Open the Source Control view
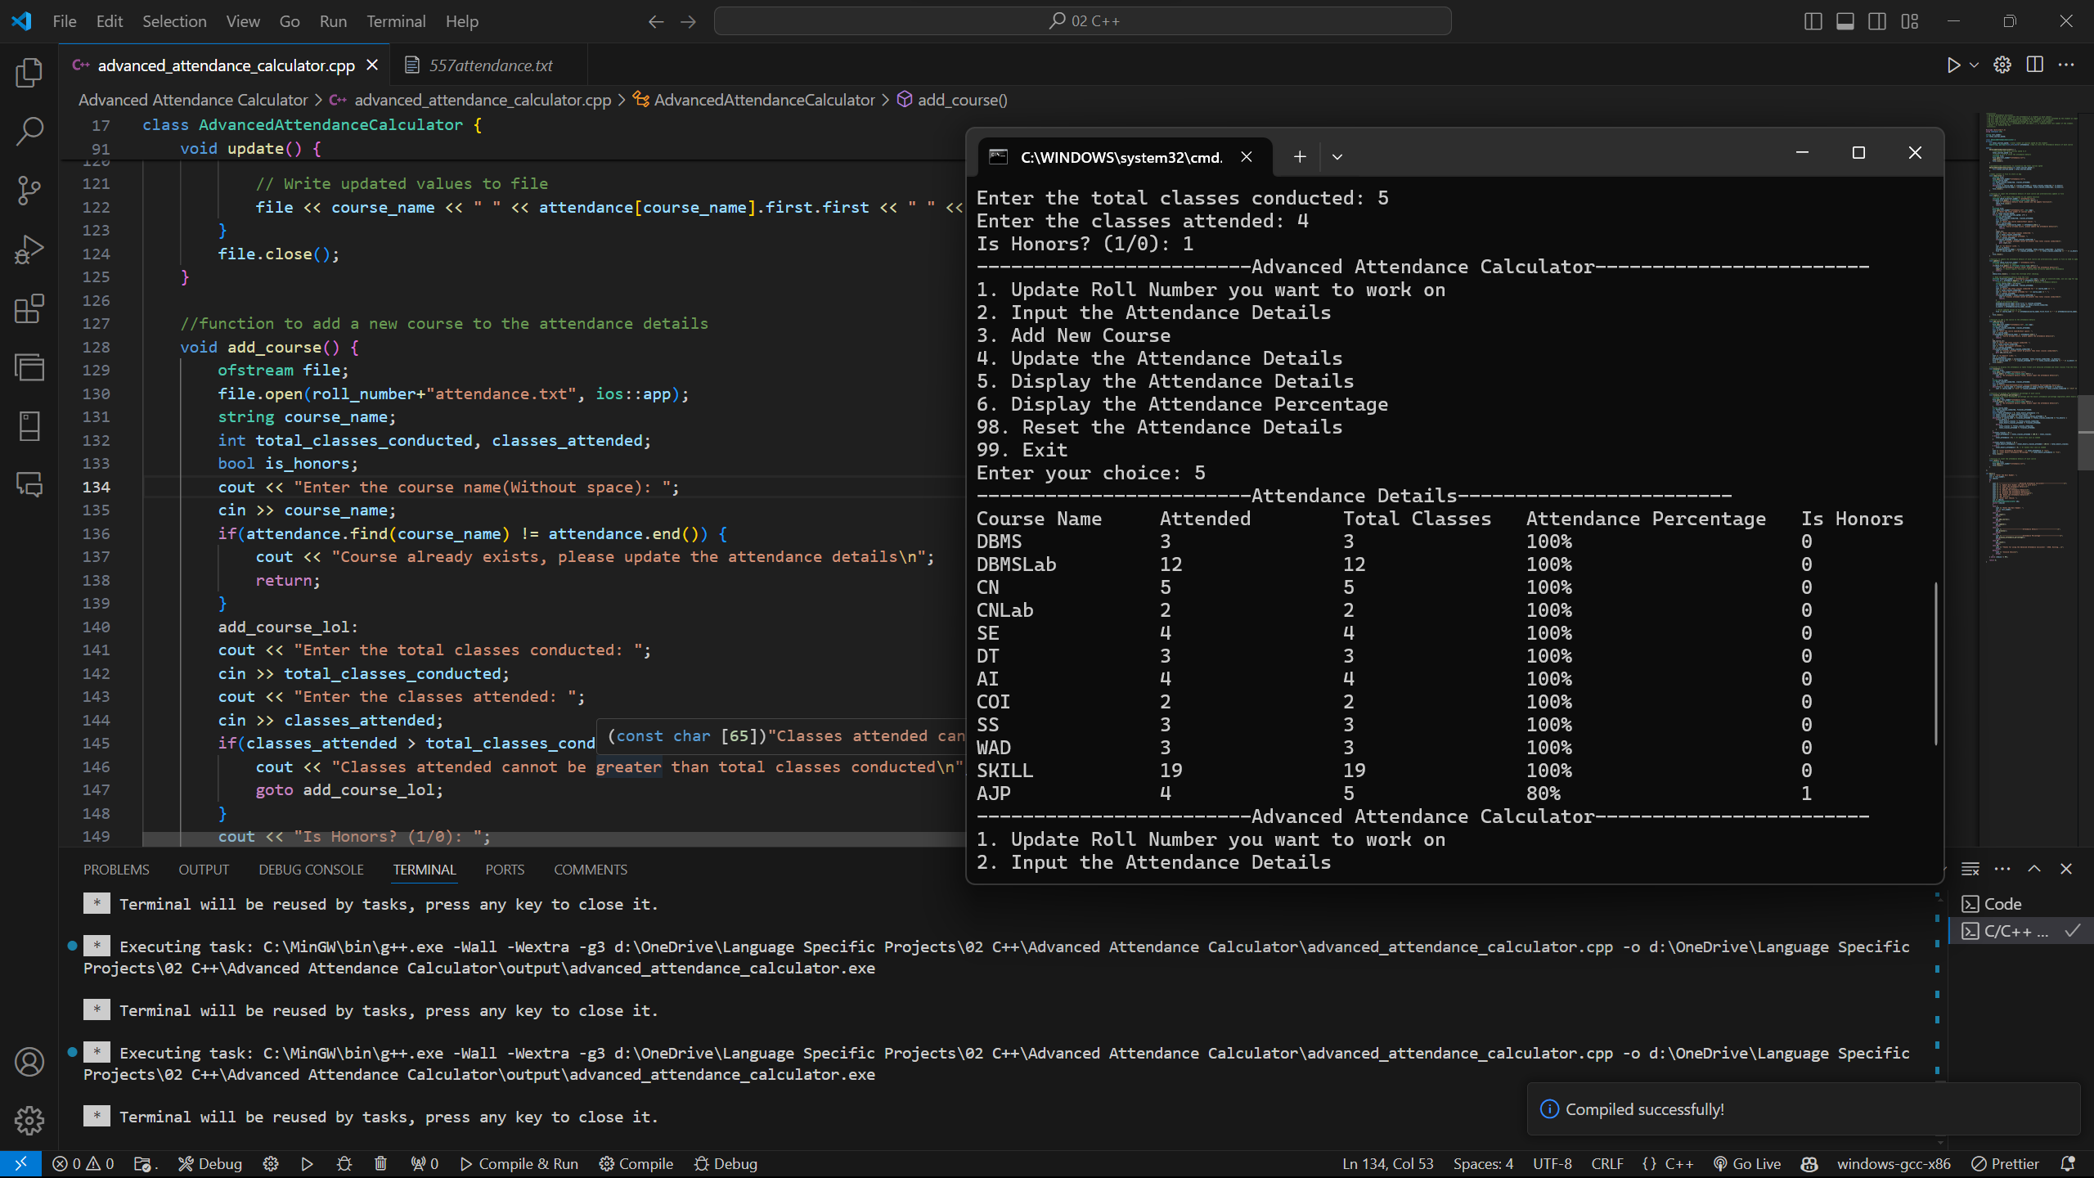Image resolution: width=2094 pixels, height=1178 pixels. (x=29, y=190)
